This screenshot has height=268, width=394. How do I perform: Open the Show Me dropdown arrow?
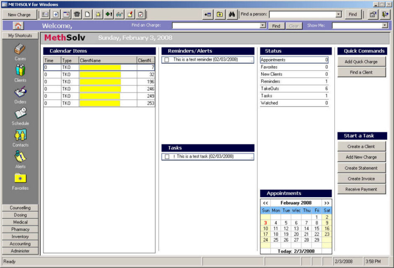[385, 26]
